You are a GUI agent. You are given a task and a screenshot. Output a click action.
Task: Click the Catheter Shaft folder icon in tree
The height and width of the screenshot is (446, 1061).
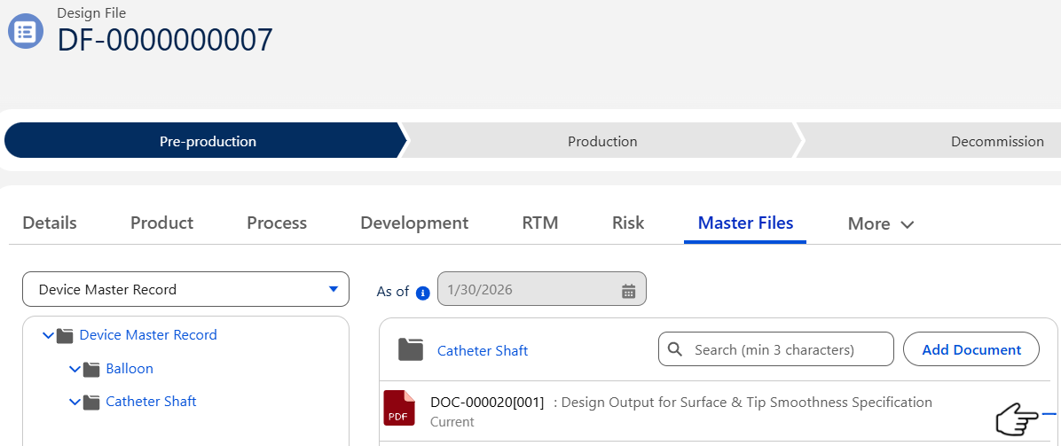click(91, 403)
